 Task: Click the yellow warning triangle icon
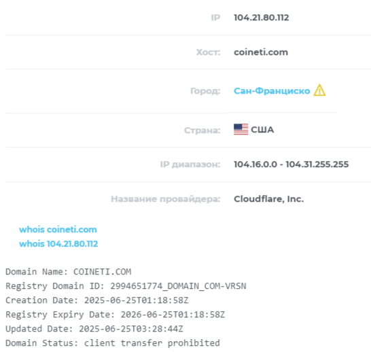tap(319, 90)
